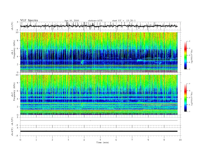
Task: Click the date text "Apr. 16, 2016"
Action: 72,21
